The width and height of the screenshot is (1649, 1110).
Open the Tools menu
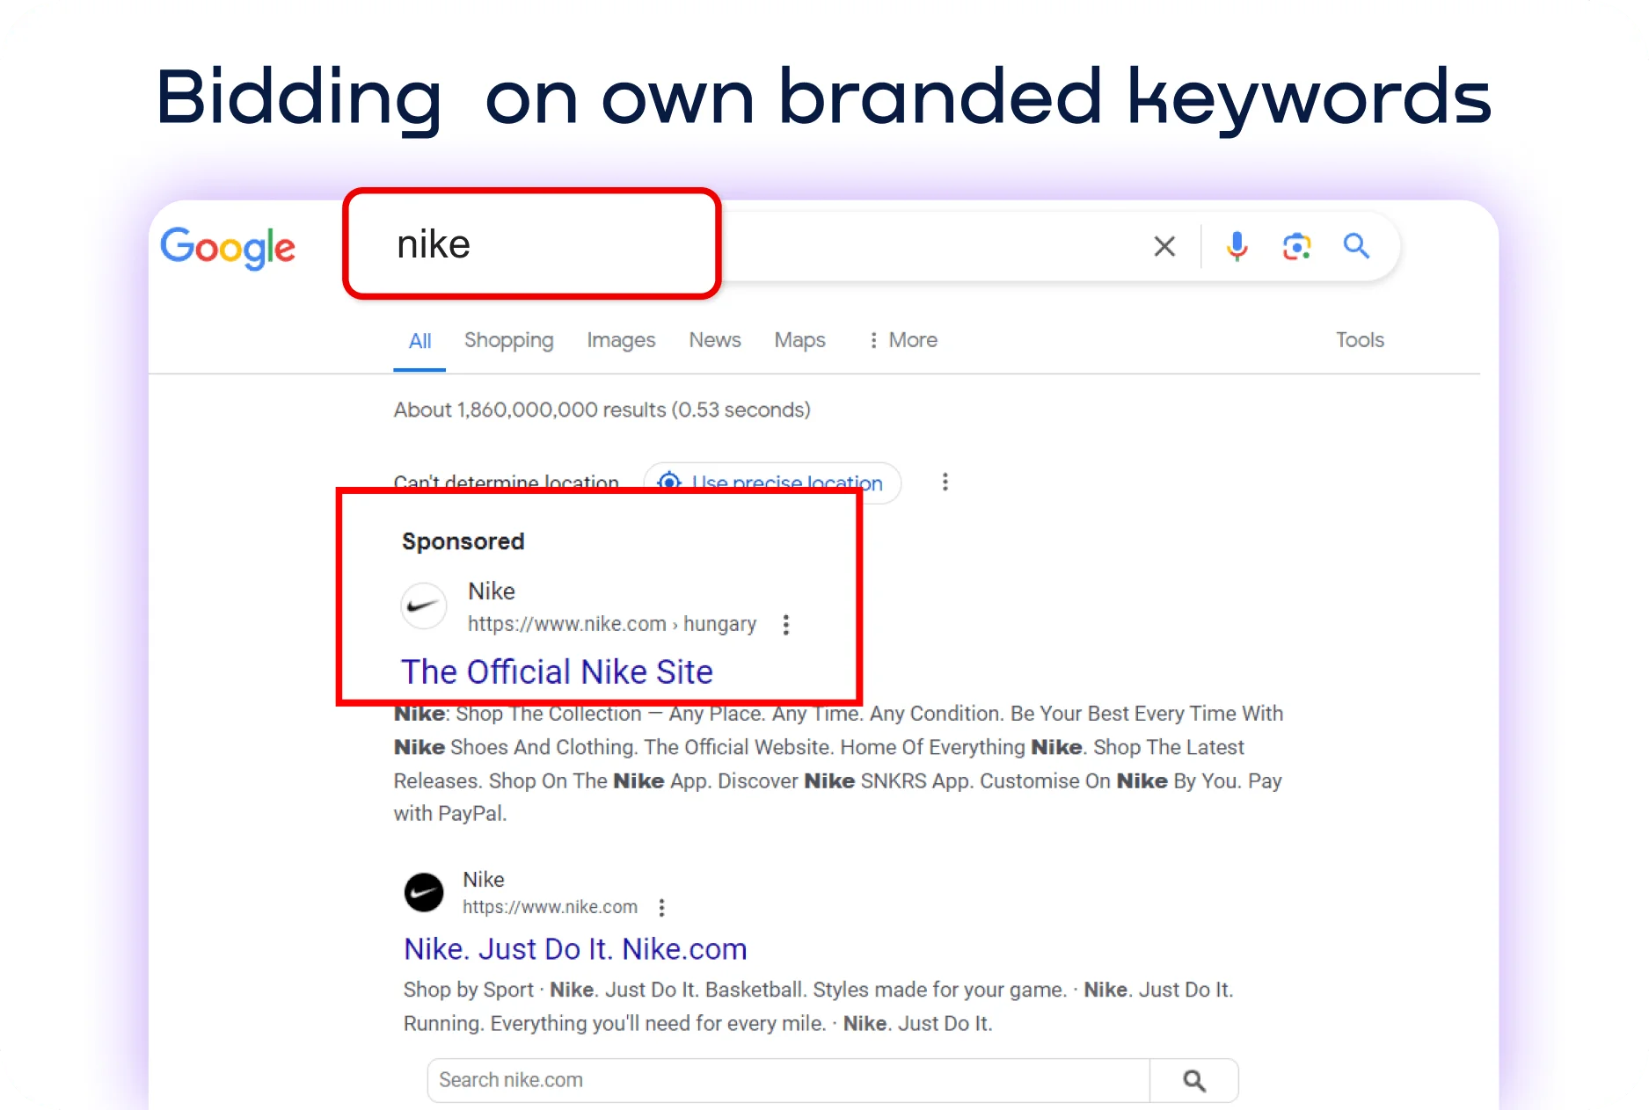[1360, 340]
